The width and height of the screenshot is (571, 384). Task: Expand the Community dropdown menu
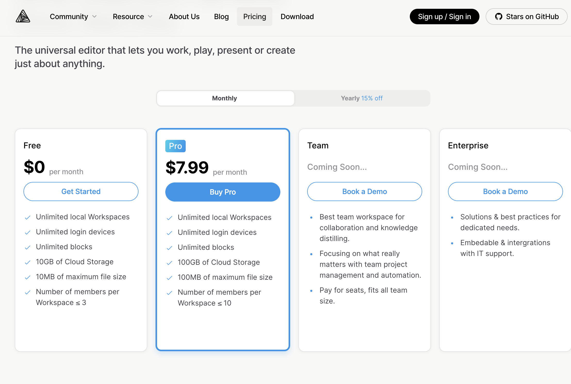pyautogui.click(x=73, y=16)
